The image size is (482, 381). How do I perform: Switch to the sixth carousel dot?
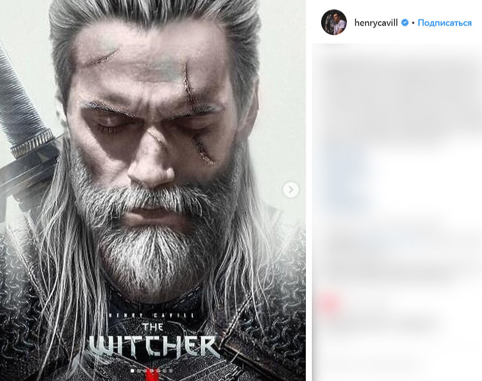click(164, 370)
